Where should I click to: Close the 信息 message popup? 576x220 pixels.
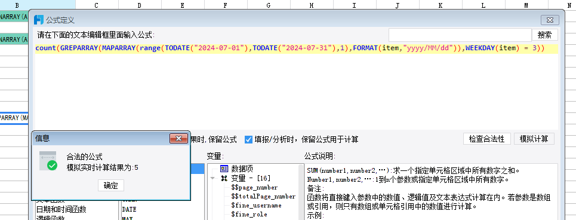(x=179, y=138)
